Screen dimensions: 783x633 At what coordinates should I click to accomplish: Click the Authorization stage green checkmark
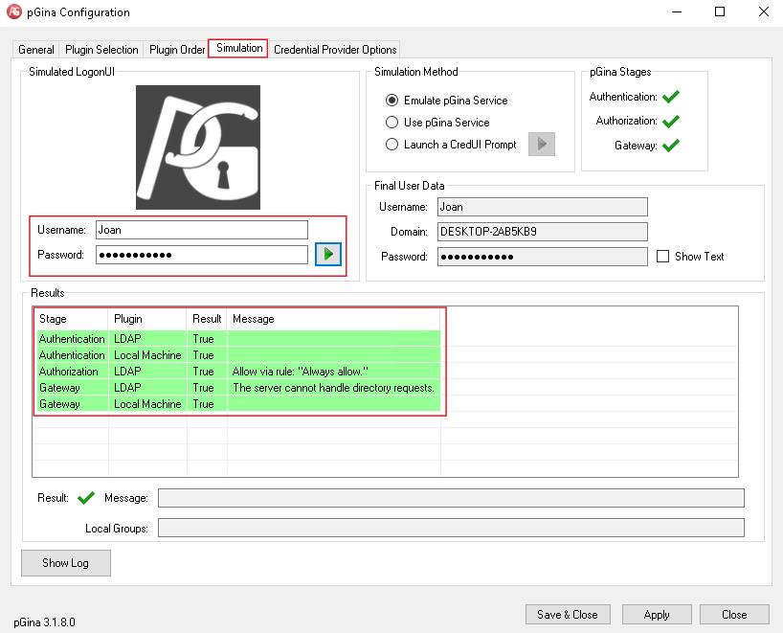pos(670,122)
